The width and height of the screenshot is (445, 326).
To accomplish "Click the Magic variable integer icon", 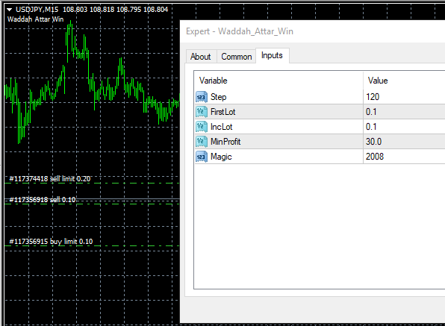I will coord(201,157).
